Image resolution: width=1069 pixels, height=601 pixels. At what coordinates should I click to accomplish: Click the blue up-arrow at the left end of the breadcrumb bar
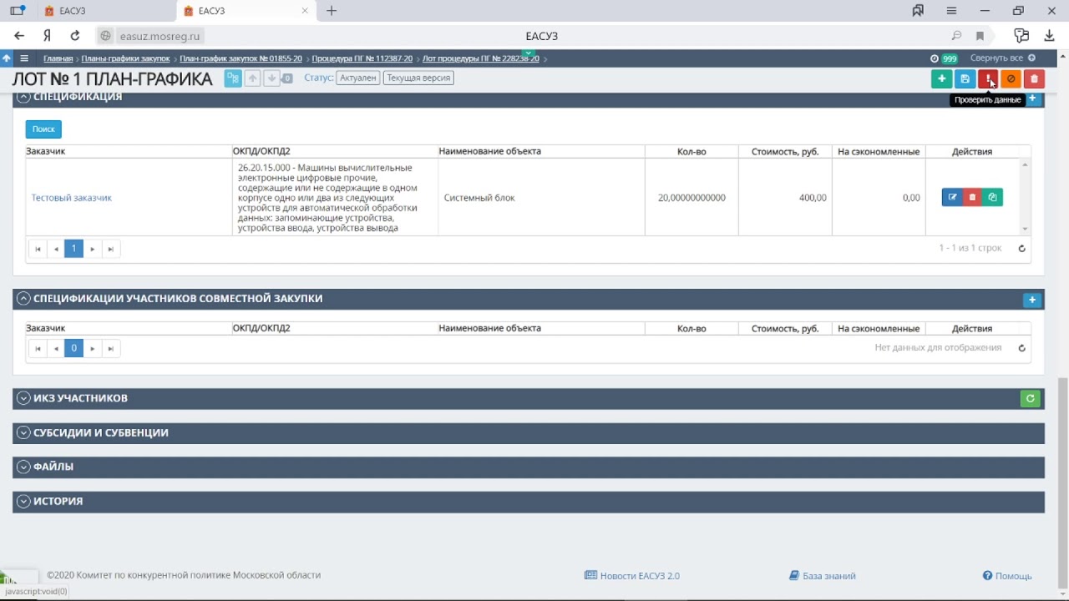point(7,58)
